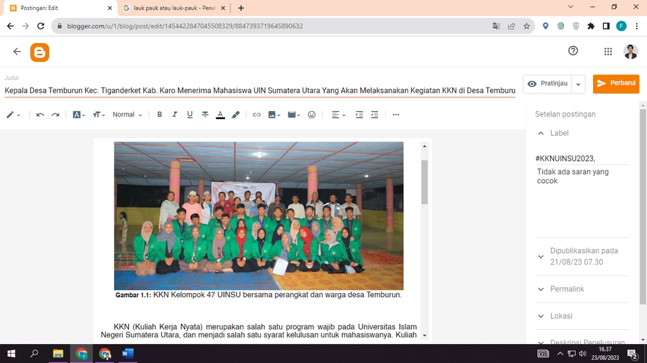Decrease paragraph indent

coord(374,114)
